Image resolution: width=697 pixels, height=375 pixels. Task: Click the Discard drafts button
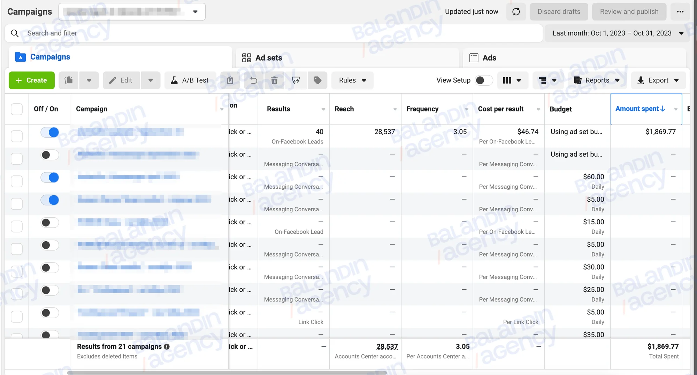pos(559,12)
